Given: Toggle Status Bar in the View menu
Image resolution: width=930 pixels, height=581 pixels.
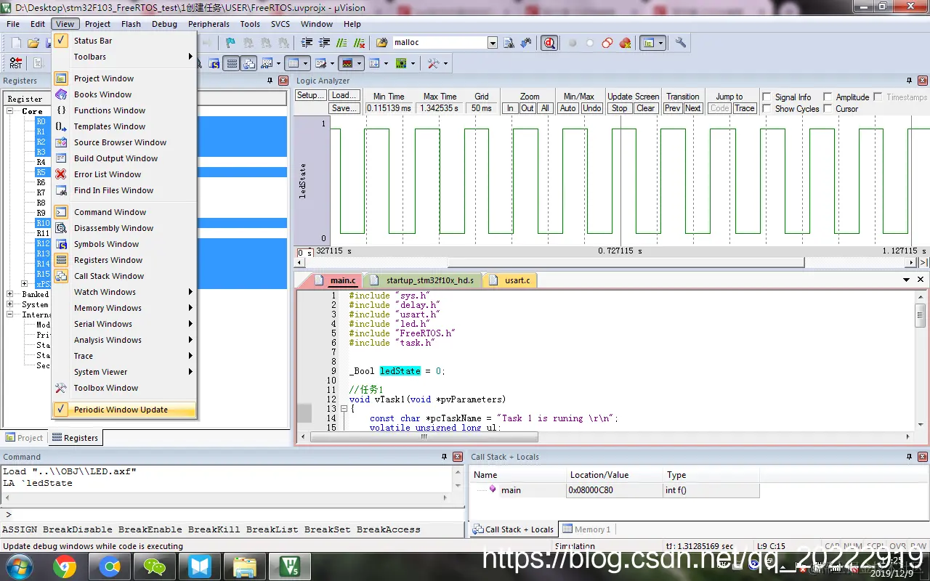Looking at the screenshot, I should click(124, 41).
